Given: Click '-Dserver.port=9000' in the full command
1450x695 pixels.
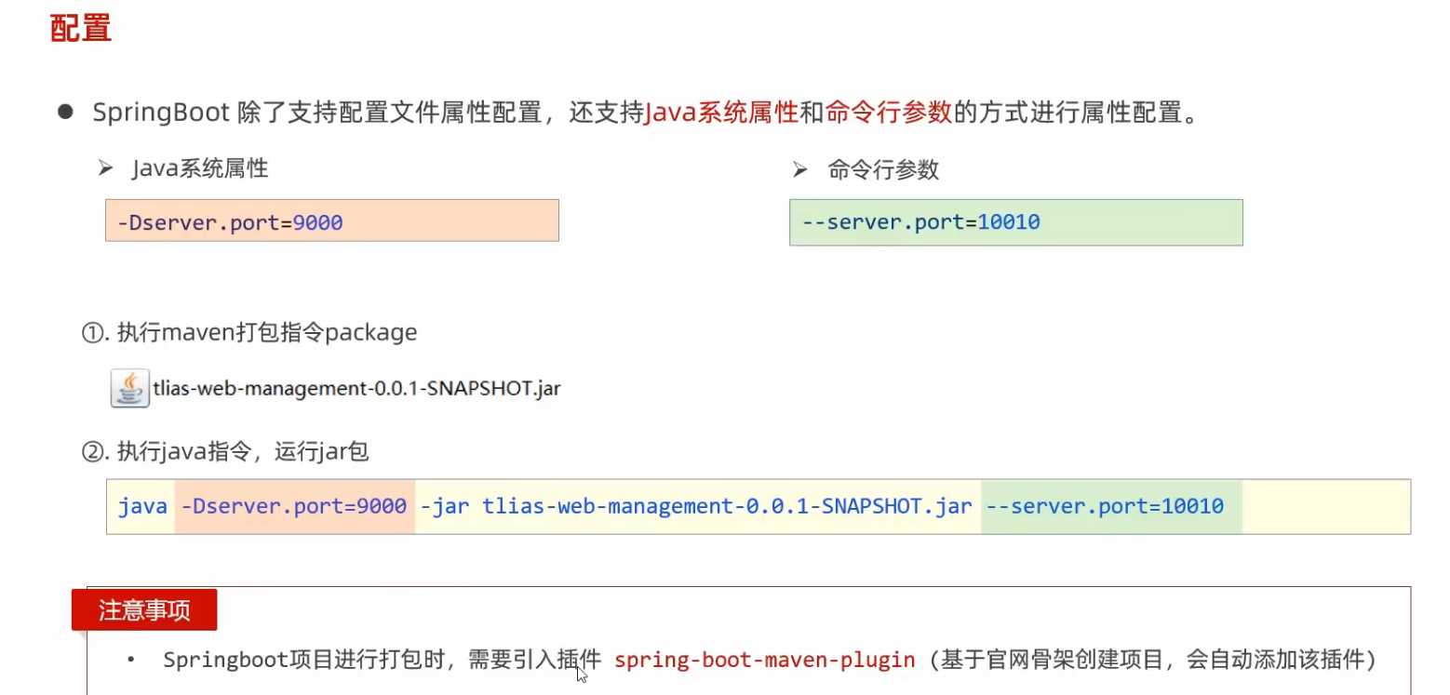Looking at the screenshot, I should click(x=295, y=506).
